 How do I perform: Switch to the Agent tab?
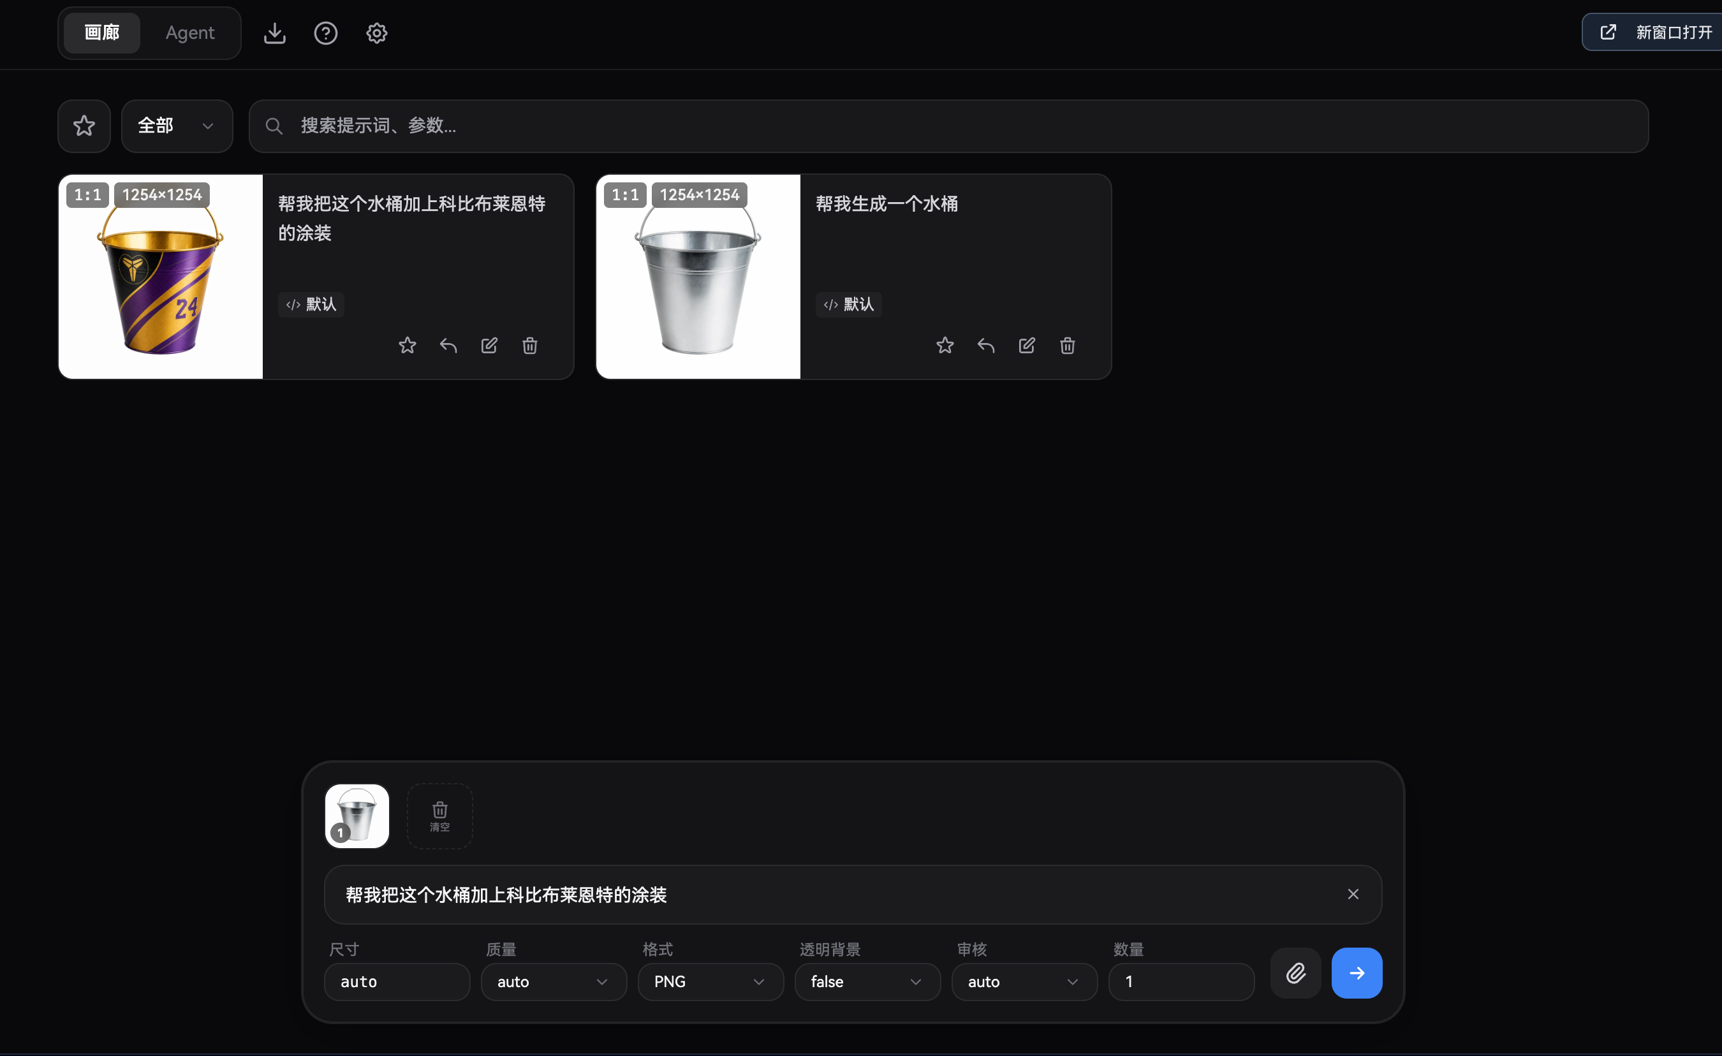click(x=189, y=33)
